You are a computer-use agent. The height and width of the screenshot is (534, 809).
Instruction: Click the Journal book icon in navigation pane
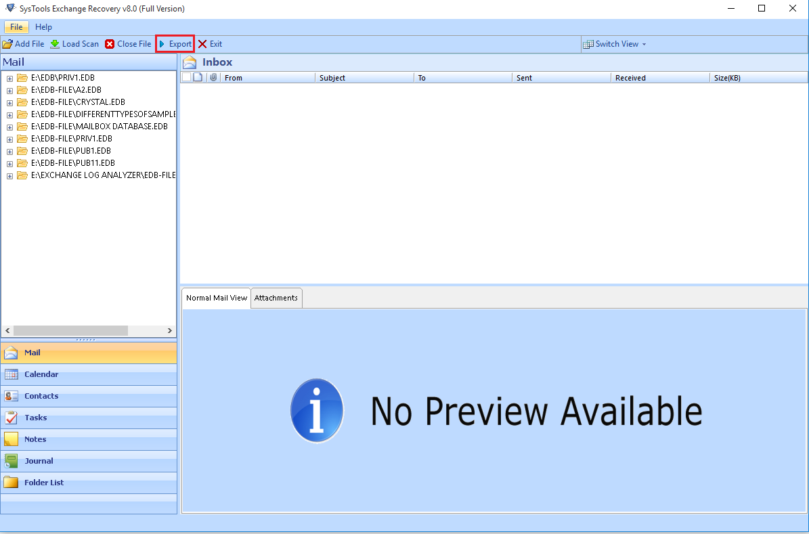[x=11, y=461]
